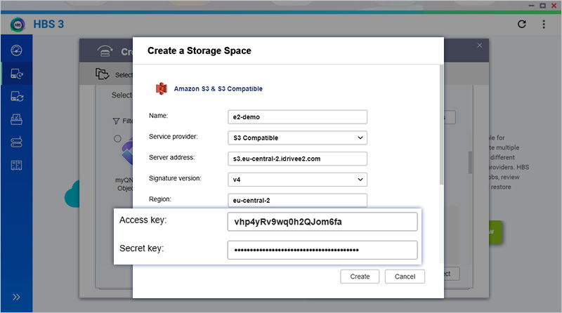
Task: Open the Sync sidebar icon
Action: pyautogui.click(x=16, y=96)
